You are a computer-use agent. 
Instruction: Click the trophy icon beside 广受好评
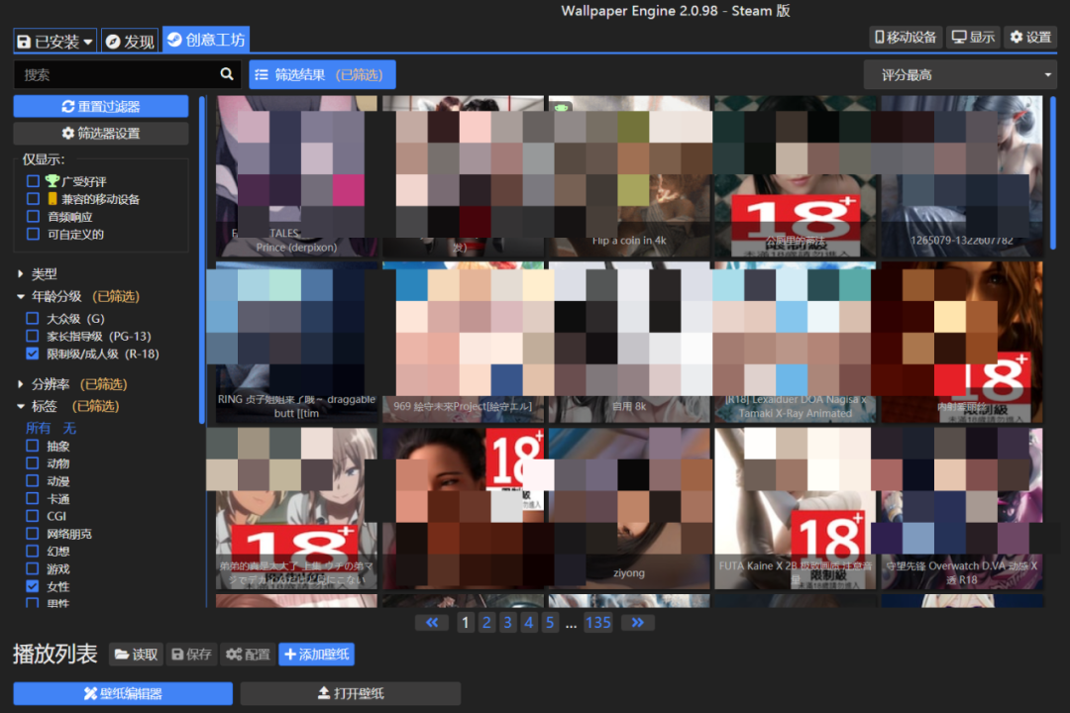(53, 181)
